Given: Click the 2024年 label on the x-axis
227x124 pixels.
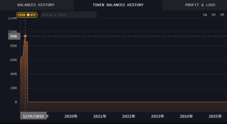Looking at the screenshot, I should (186, 116).
